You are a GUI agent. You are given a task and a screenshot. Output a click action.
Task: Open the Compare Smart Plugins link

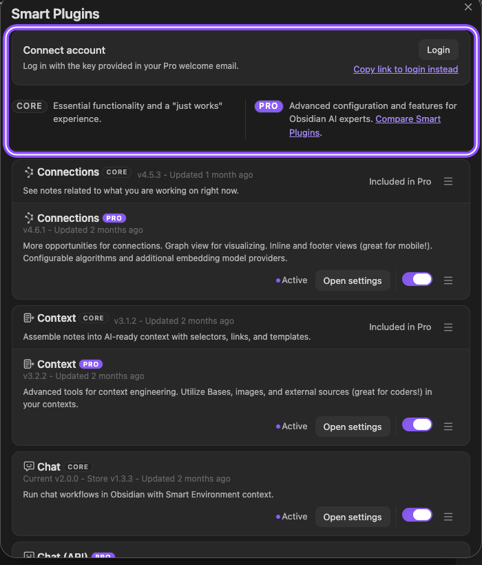365,126
